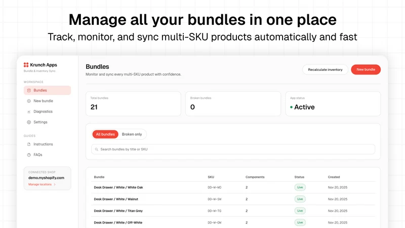
Task: Click the Status column header
Action: point(299,177)
